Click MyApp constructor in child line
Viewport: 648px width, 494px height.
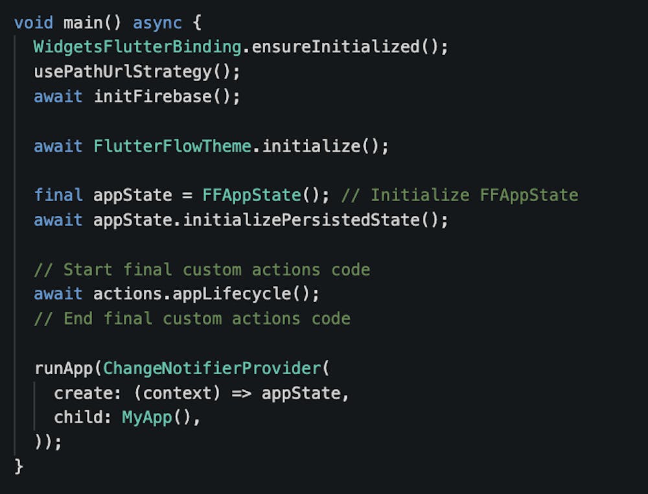[147, 417]
